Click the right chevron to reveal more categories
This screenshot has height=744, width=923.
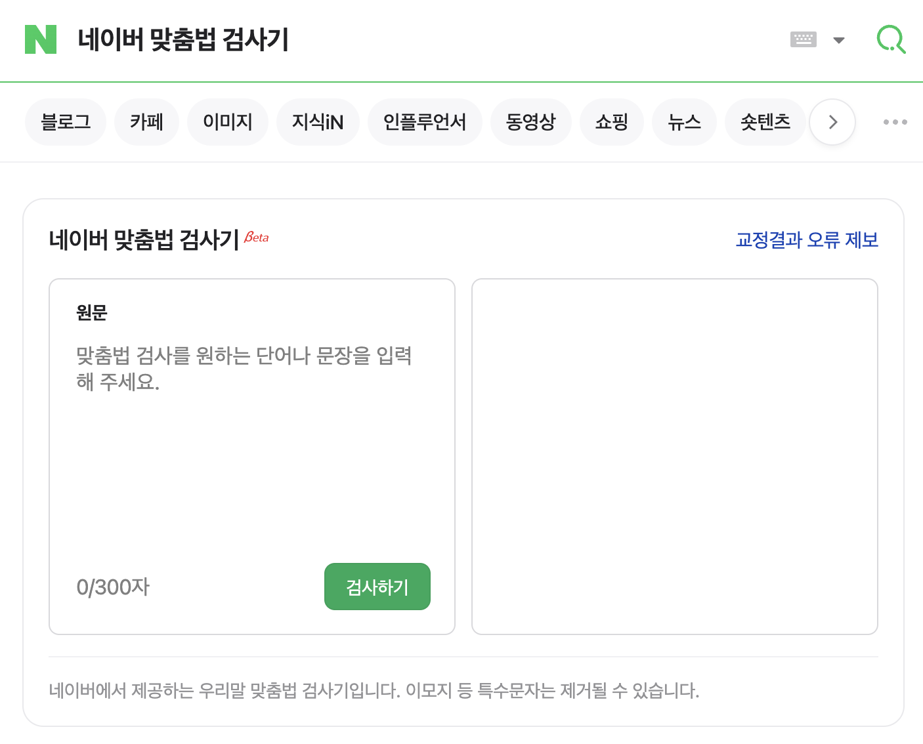tap(832, 121)
